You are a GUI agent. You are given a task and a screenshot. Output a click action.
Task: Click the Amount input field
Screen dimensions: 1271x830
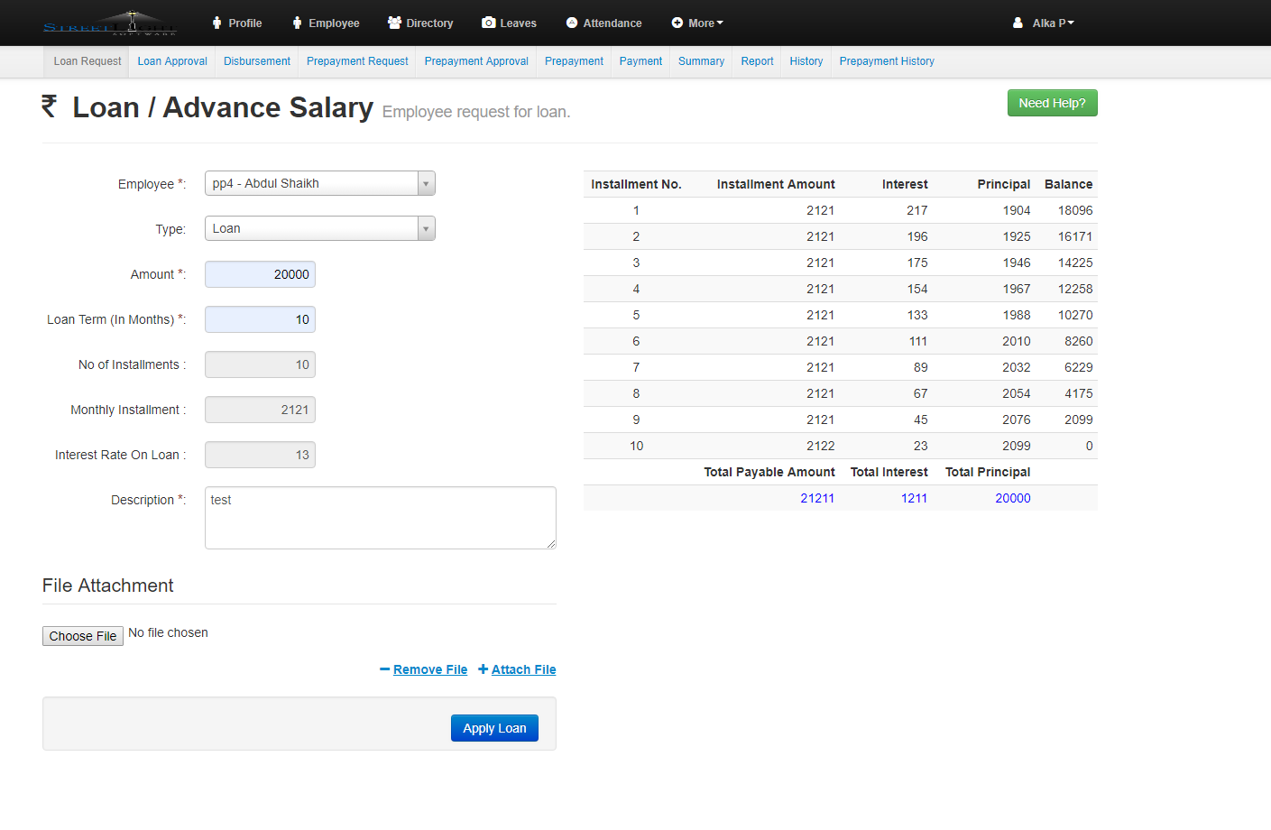click(260, 274)
